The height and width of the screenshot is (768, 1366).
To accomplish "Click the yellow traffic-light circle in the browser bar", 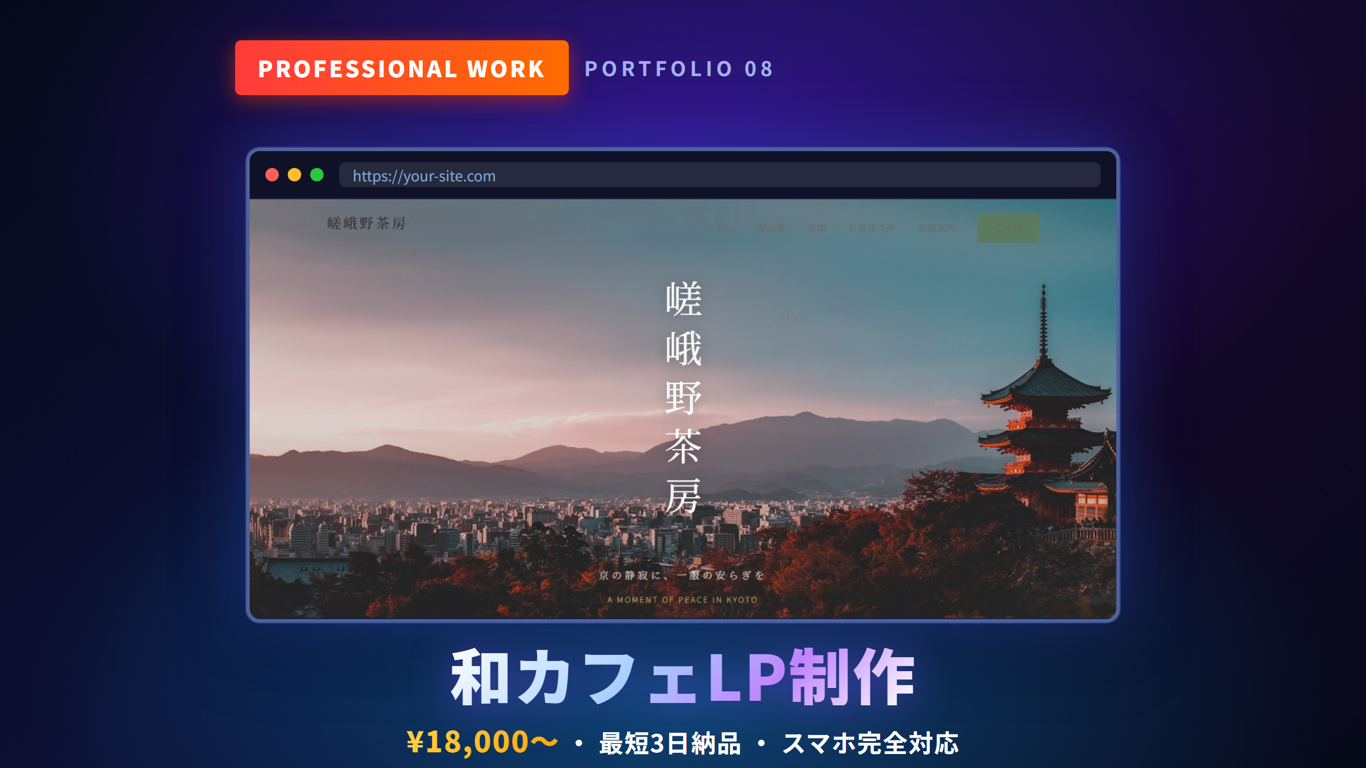I will [x=295, y=175].
